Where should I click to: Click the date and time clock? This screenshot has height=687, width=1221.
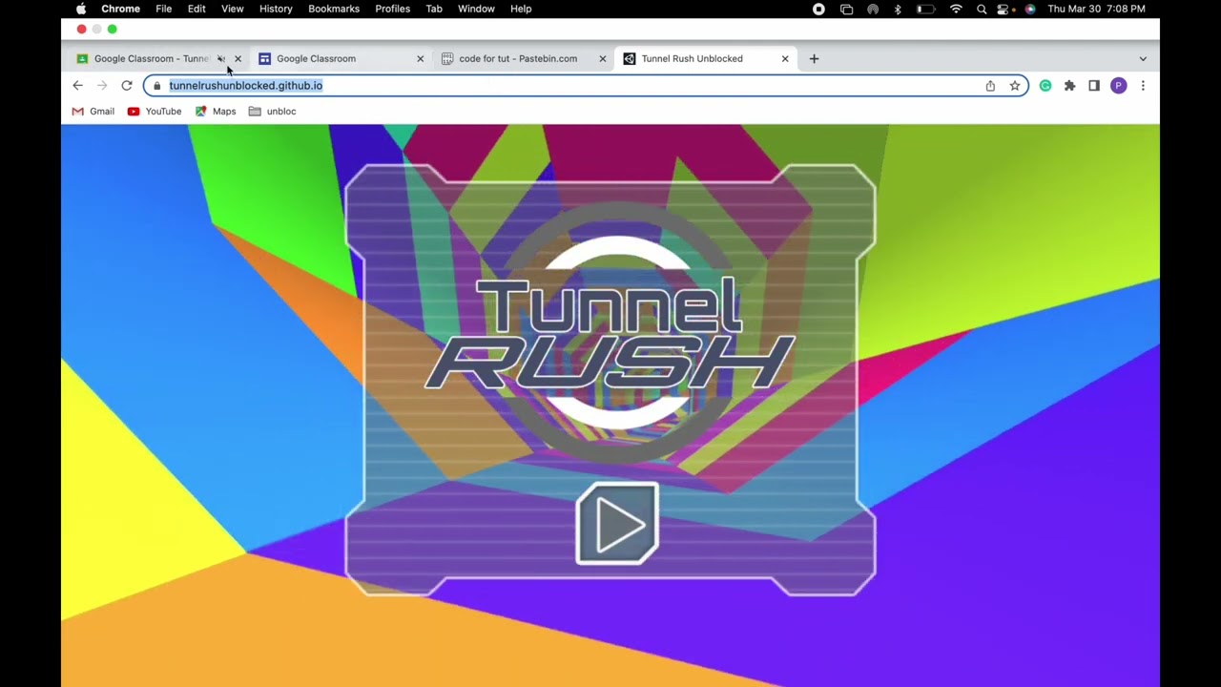click(1096, 9)
